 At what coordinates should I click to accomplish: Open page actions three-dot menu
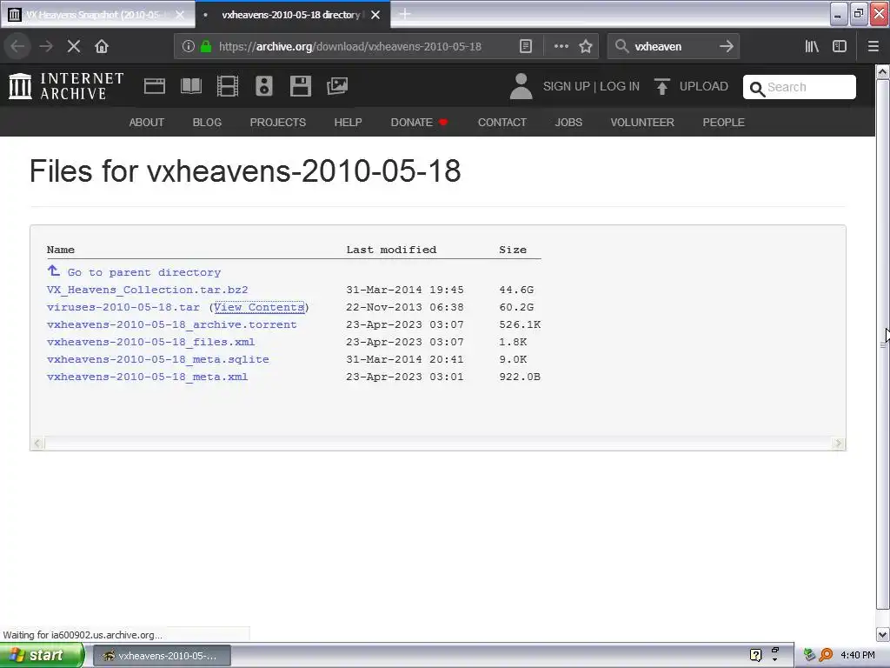561,47
